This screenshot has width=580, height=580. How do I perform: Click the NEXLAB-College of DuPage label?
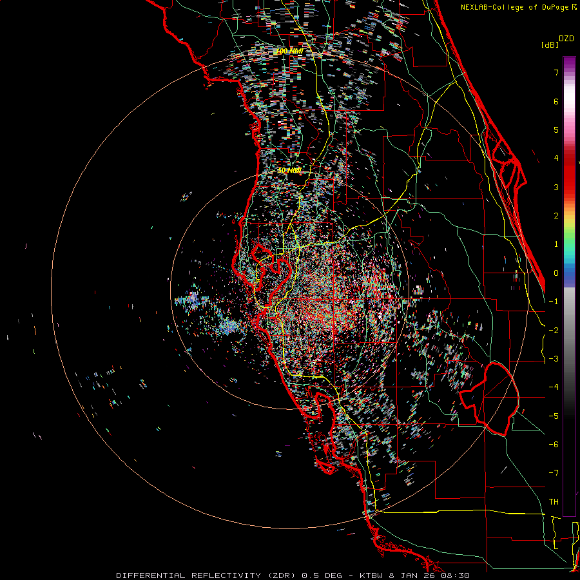click(516, 7)
